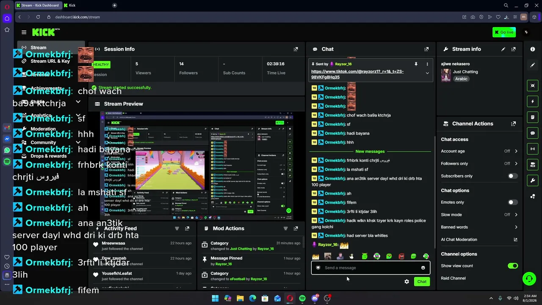Open Spotify in the Opera sidebar
Viewport: 542px width, 305px height.
(7, 161)
